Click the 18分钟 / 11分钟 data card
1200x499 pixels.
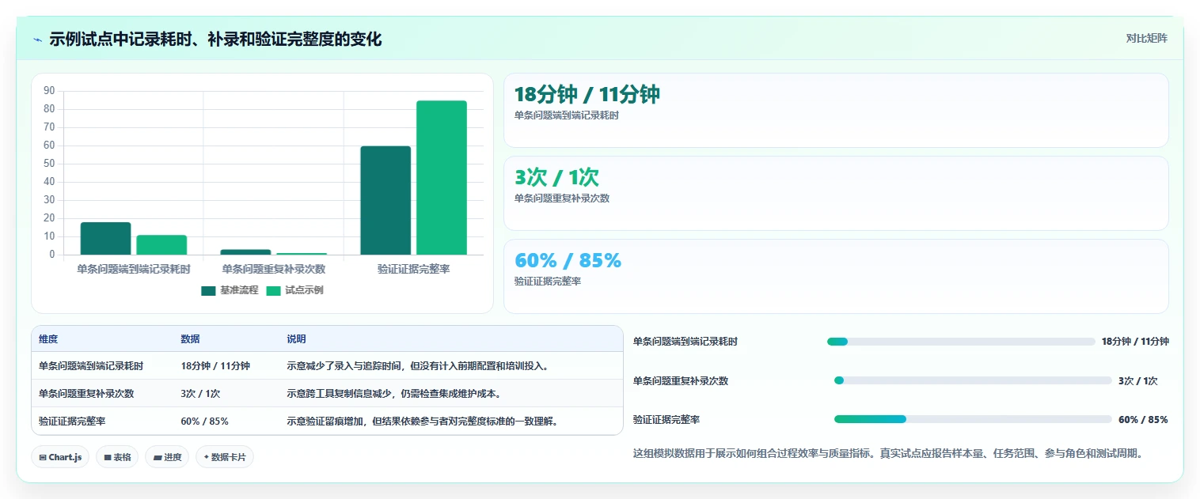(x=836, y=111)
